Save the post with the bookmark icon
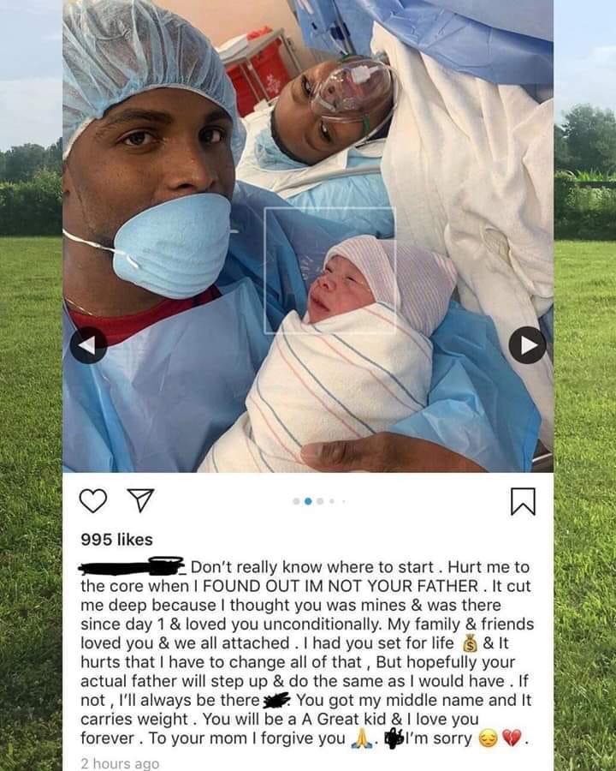This screenshot has width=616, height=771. click(523, 501)
